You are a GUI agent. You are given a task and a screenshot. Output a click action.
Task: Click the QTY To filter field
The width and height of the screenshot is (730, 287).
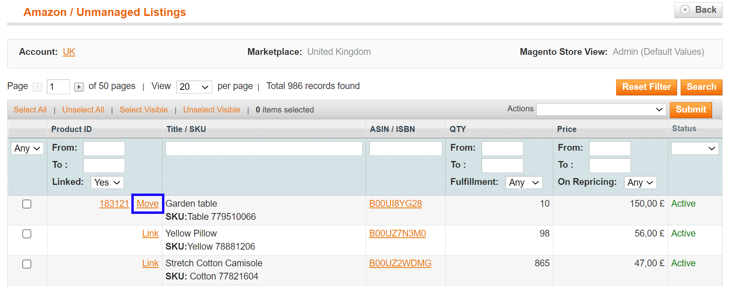[x=502, y=165]
